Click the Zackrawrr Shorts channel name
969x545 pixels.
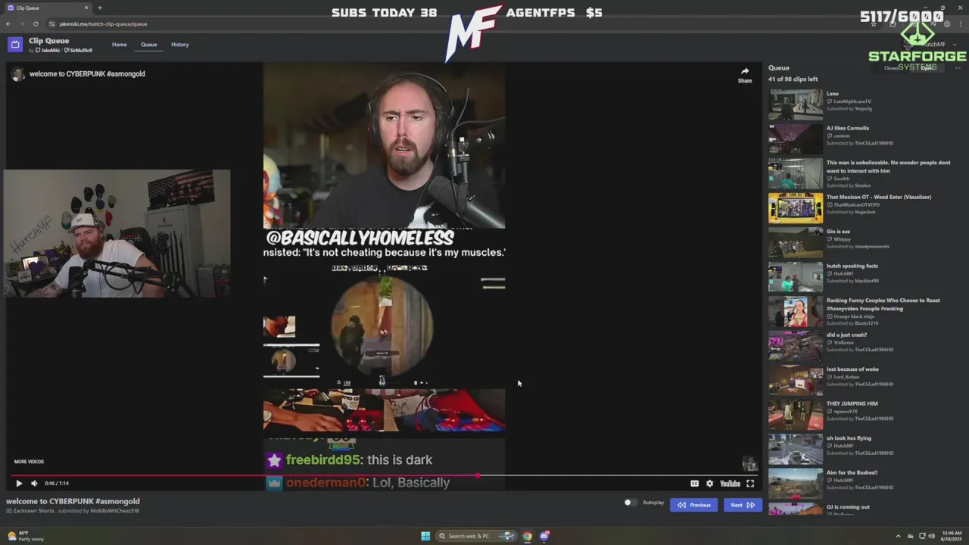pos(33,511)
